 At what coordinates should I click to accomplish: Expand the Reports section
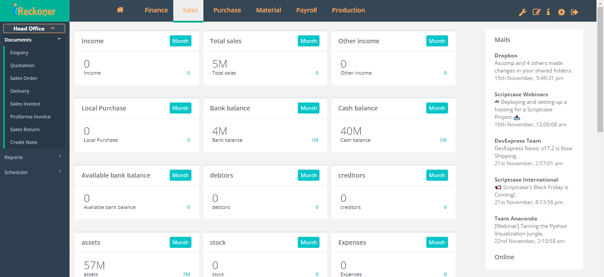click(x=31, y=157)
